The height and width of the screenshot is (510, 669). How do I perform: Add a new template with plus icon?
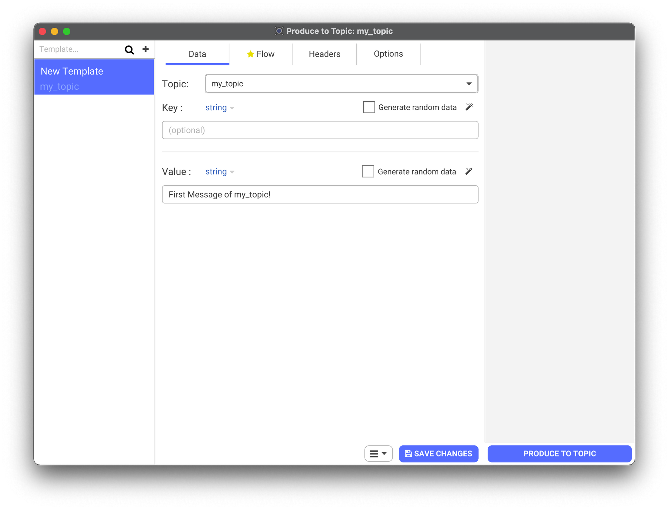click(x=146, y=49)
